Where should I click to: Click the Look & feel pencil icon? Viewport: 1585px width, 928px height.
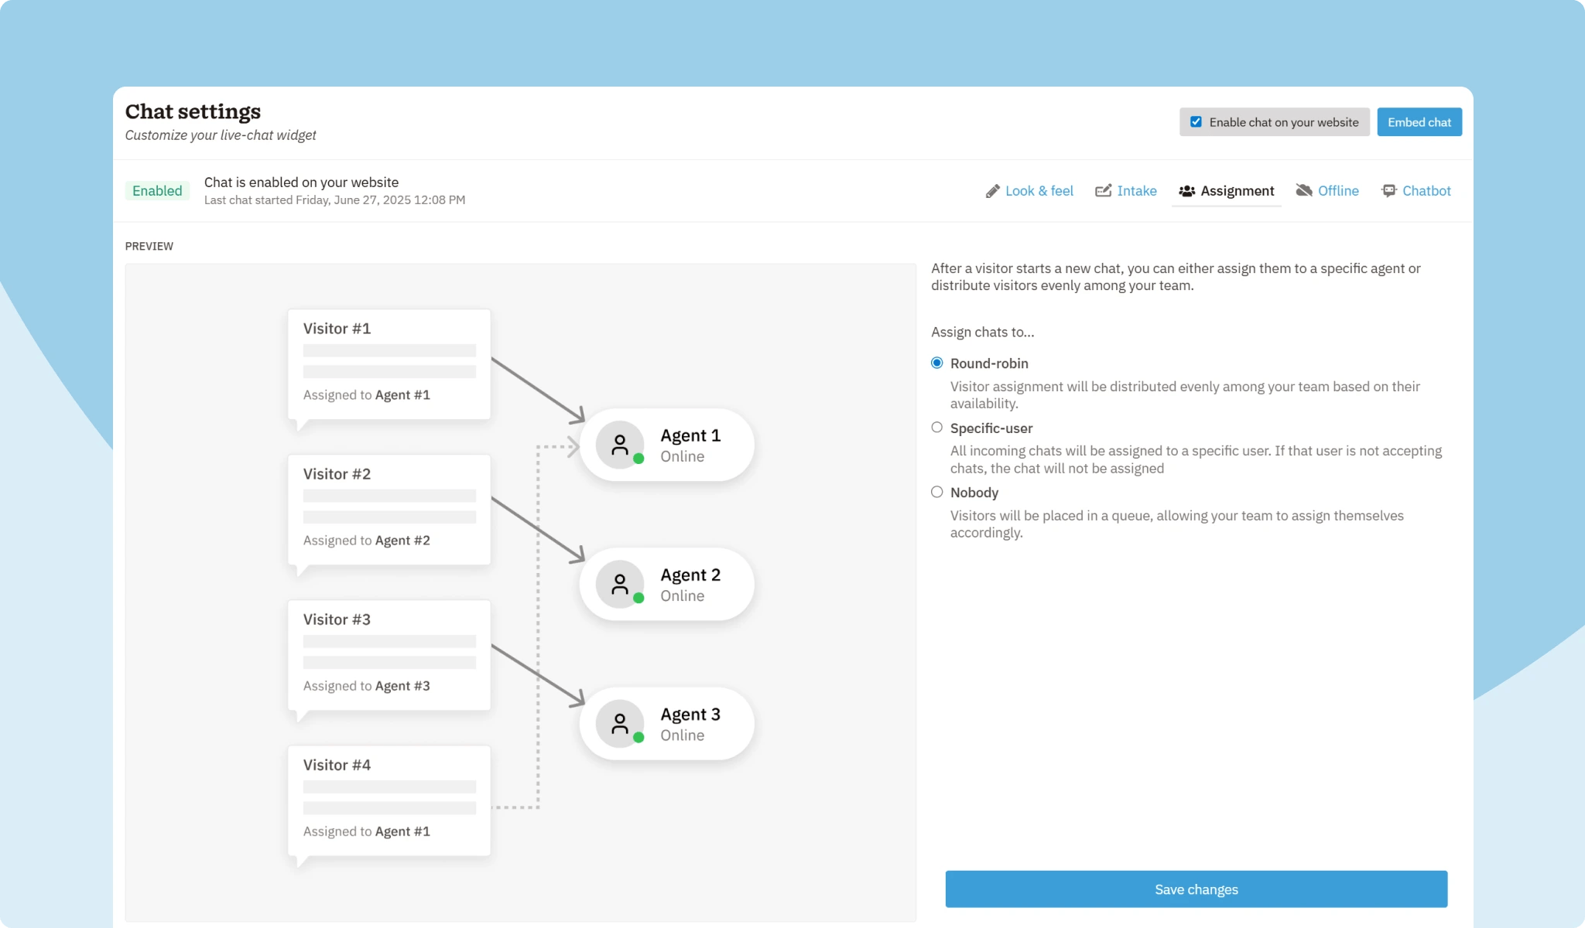(x=993, y=190)
